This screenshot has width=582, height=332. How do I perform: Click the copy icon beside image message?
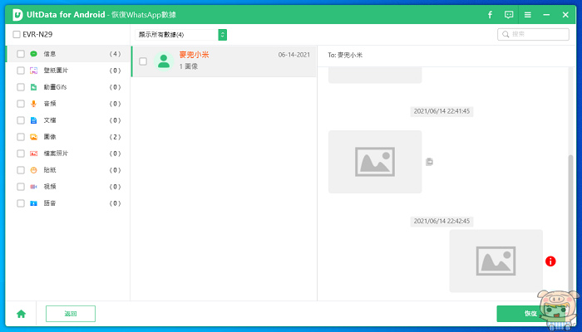coord(430,162)
